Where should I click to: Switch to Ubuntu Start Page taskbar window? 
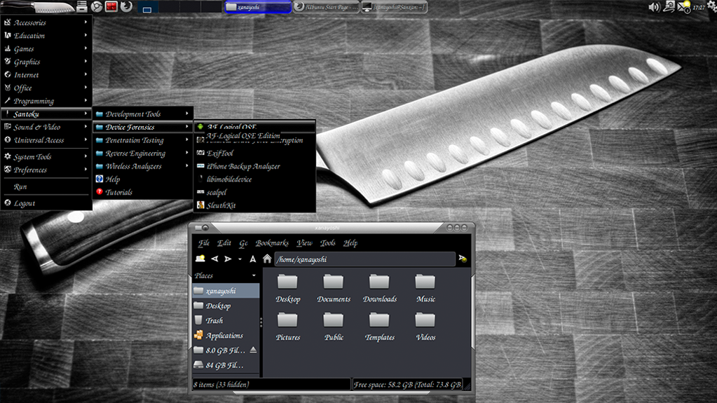coord(327,7)
